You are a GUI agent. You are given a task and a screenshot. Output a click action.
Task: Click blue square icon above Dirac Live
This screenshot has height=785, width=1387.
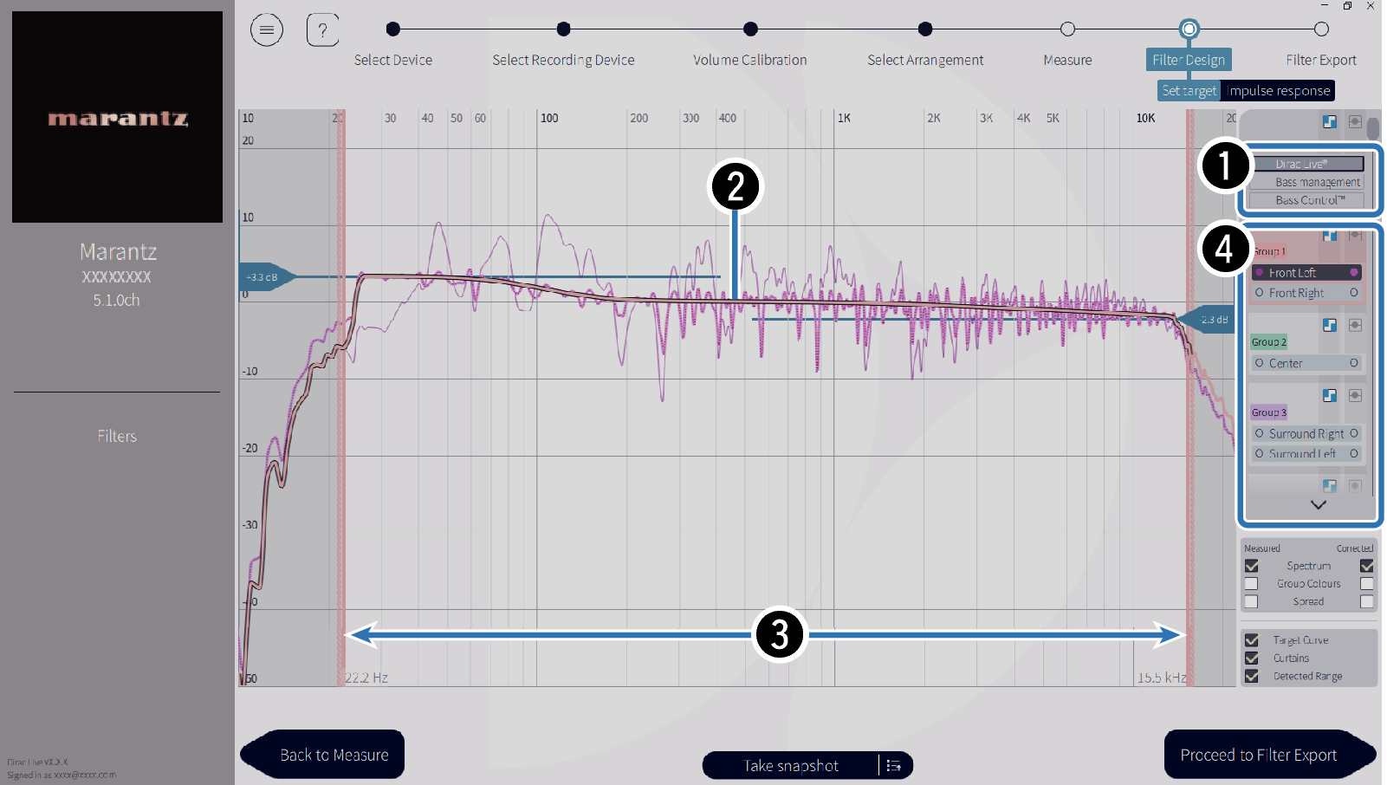point(1330,122)
